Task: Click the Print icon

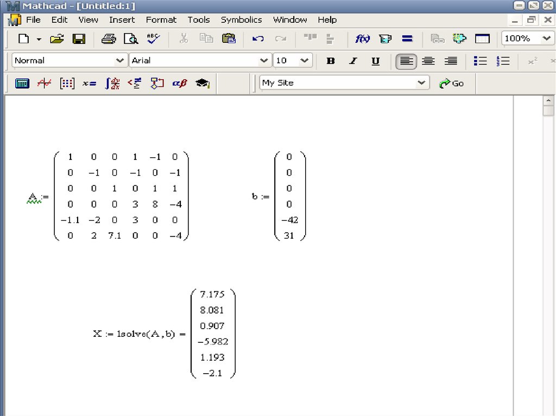Action: coord(109,39)
